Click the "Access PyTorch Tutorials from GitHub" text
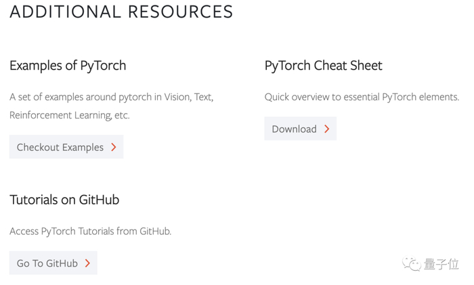 point(90,232)
